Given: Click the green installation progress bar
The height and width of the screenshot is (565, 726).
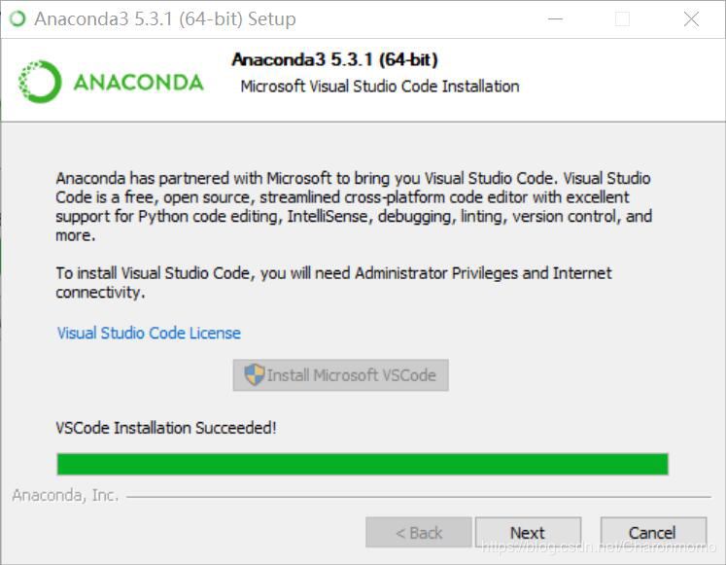Looking at the screenshot, I should (363, 464).
